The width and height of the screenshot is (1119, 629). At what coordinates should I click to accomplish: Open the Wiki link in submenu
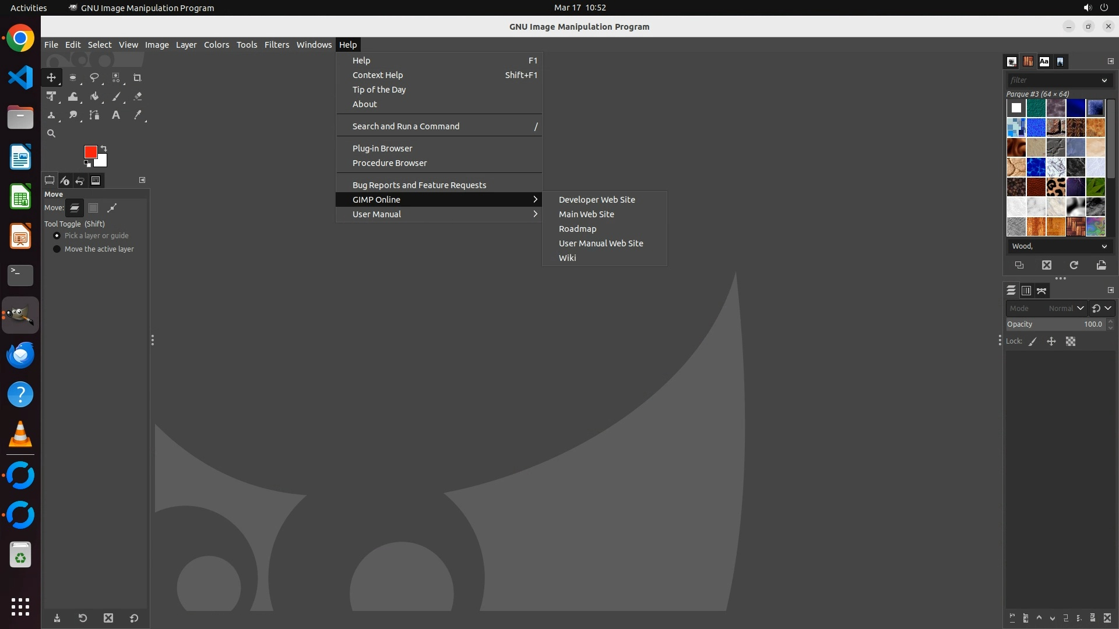coord(567,258)
